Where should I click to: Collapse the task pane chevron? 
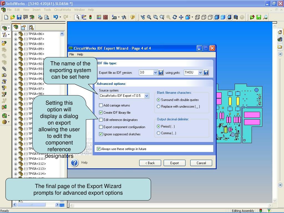[x=280, y=54]
